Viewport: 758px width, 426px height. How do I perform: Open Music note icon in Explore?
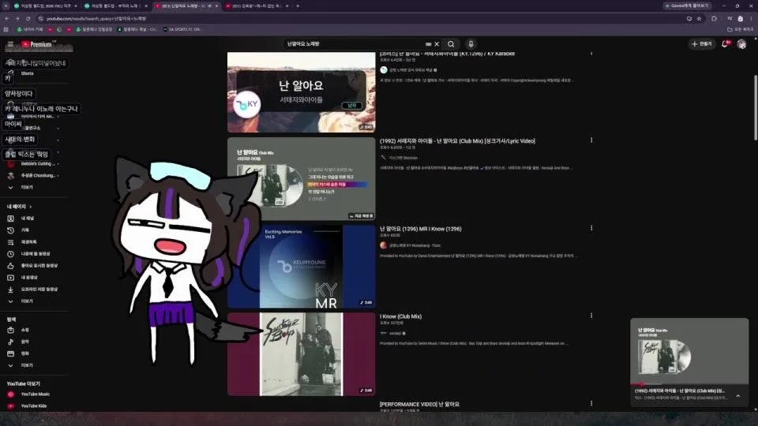click(x=10, y=342)
